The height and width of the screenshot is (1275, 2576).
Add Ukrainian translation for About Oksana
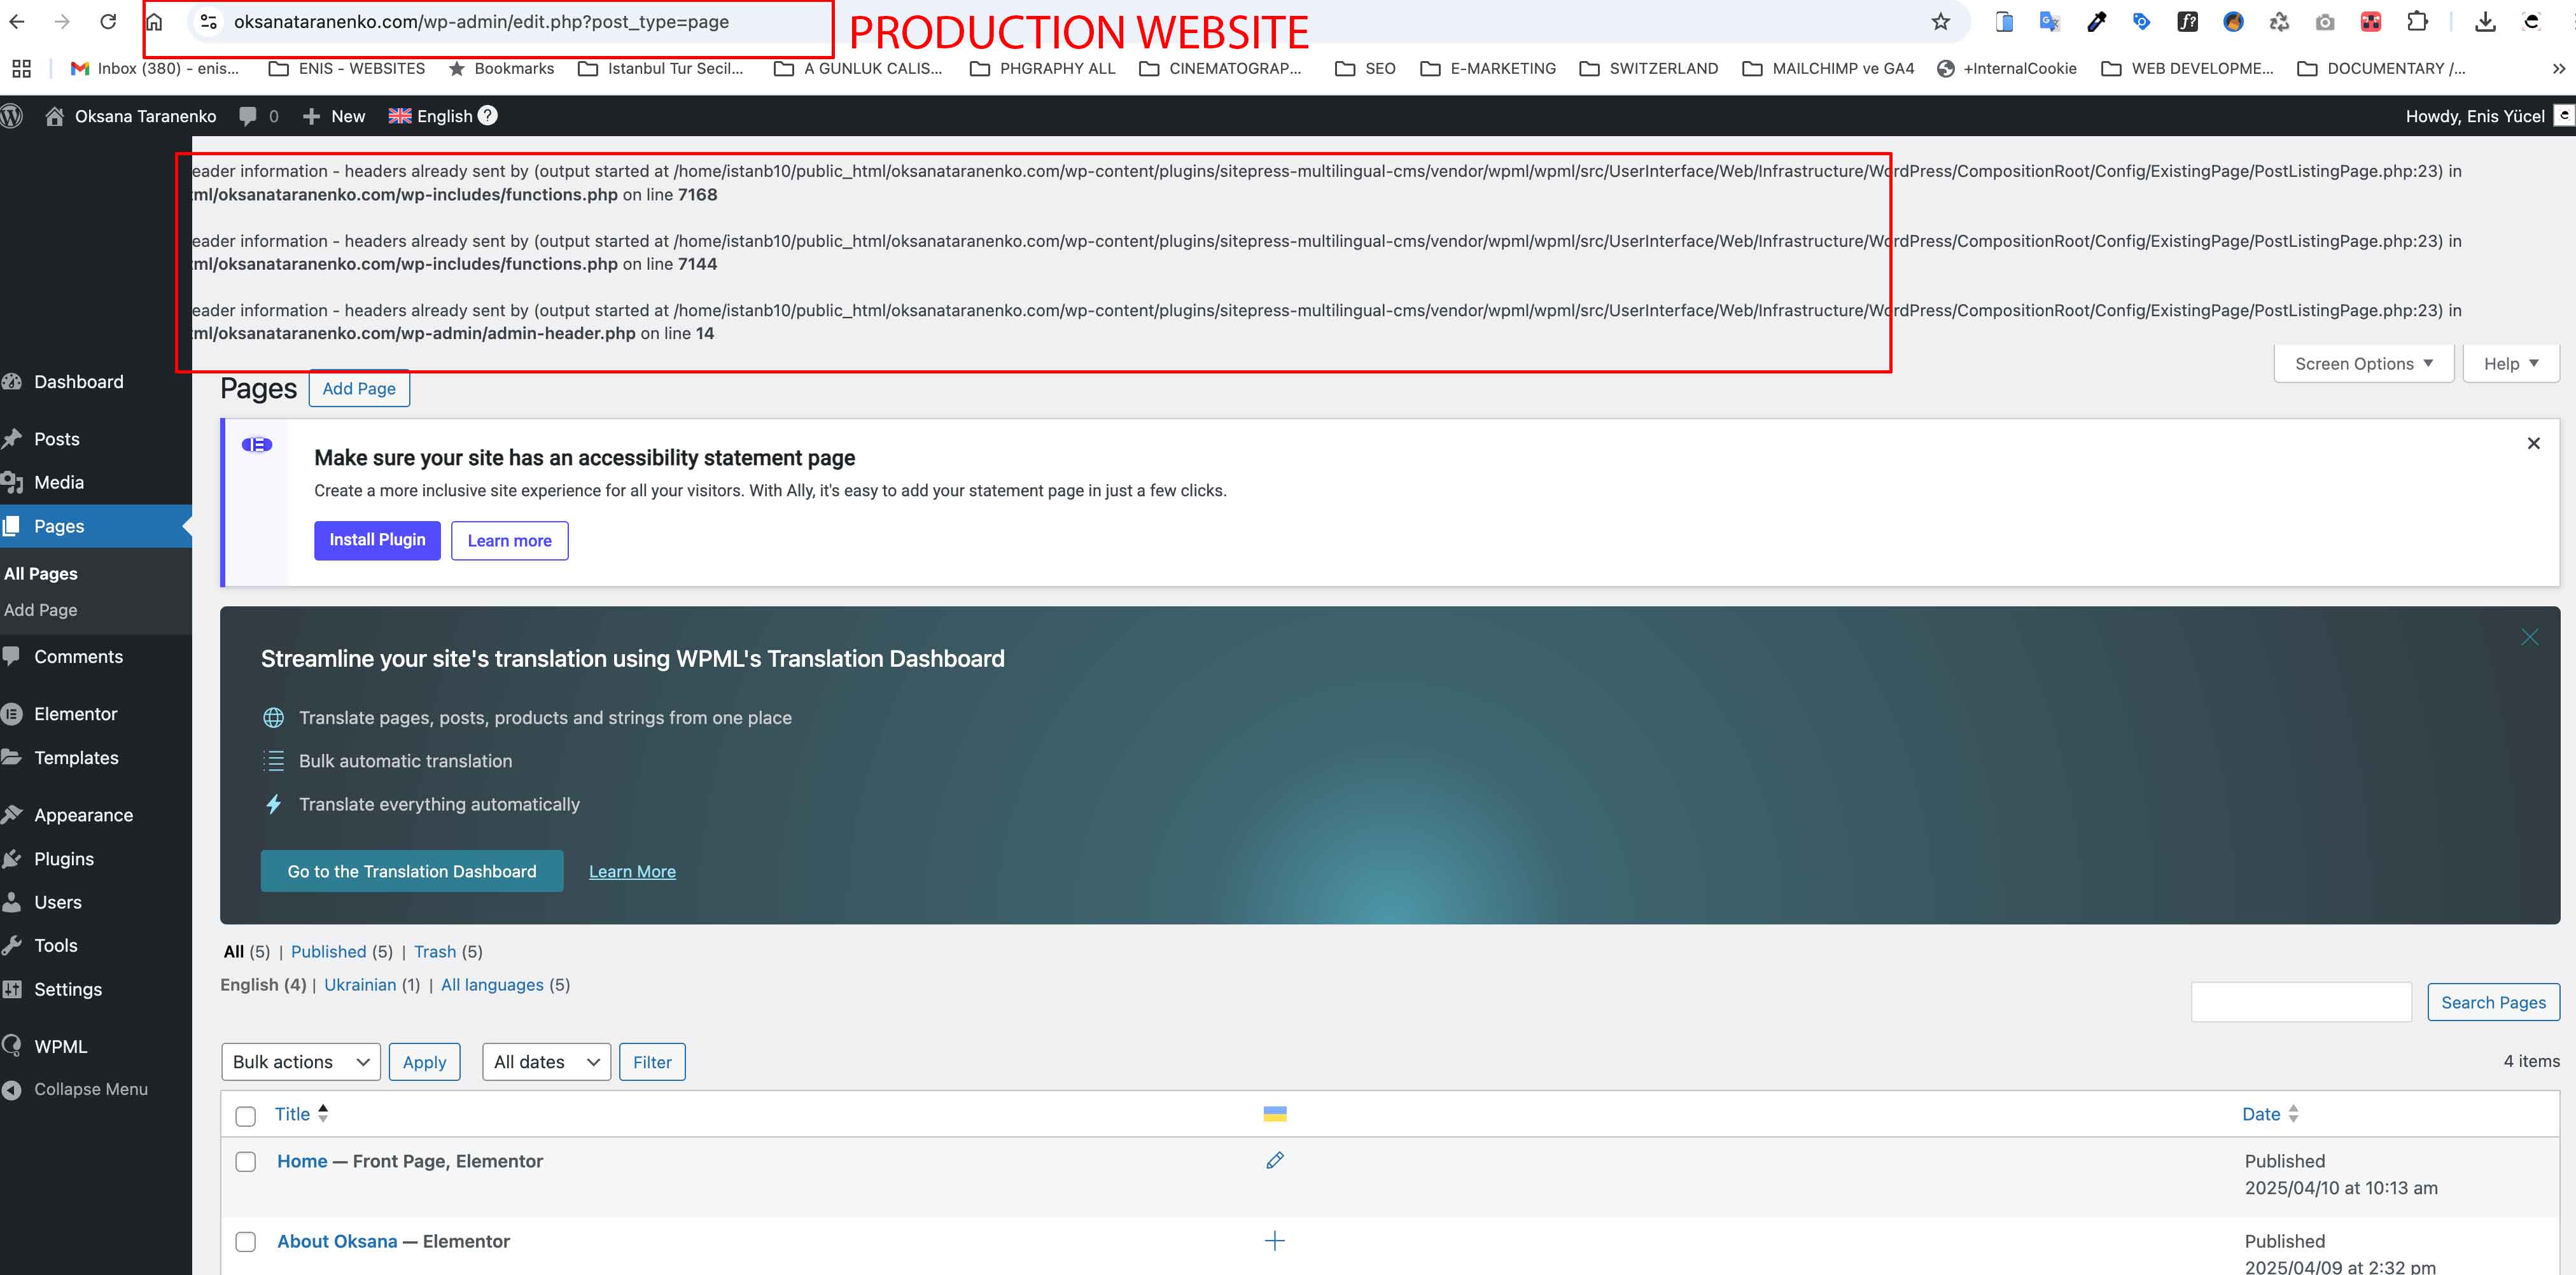point(1274,1241)
